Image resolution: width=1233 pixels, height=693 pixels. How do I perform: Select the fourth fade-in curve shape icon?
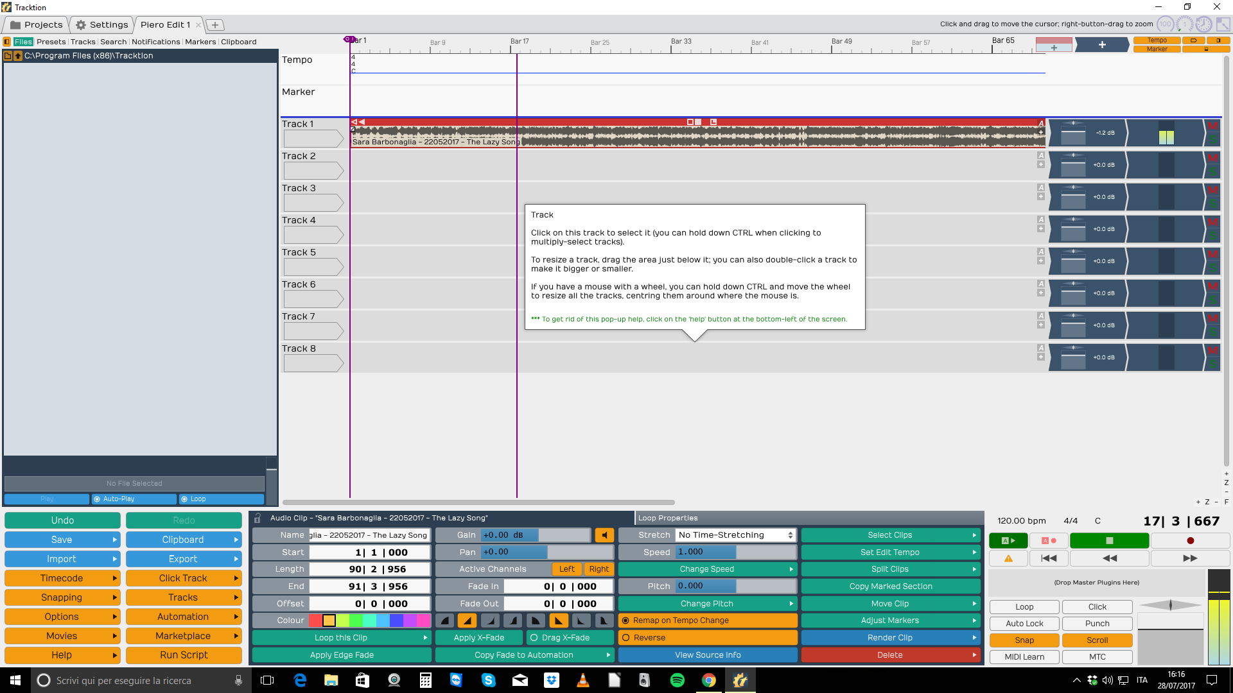pos(512,620)
